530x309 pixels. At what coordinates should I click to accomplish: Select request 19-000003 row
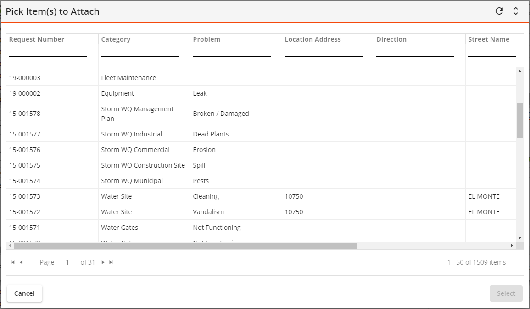click(x=261, y=77)
